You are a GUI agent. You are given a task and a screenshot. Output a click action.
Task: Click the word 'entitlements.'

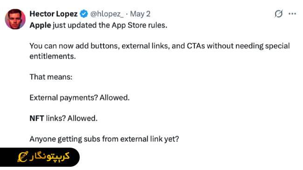[53, 56]
